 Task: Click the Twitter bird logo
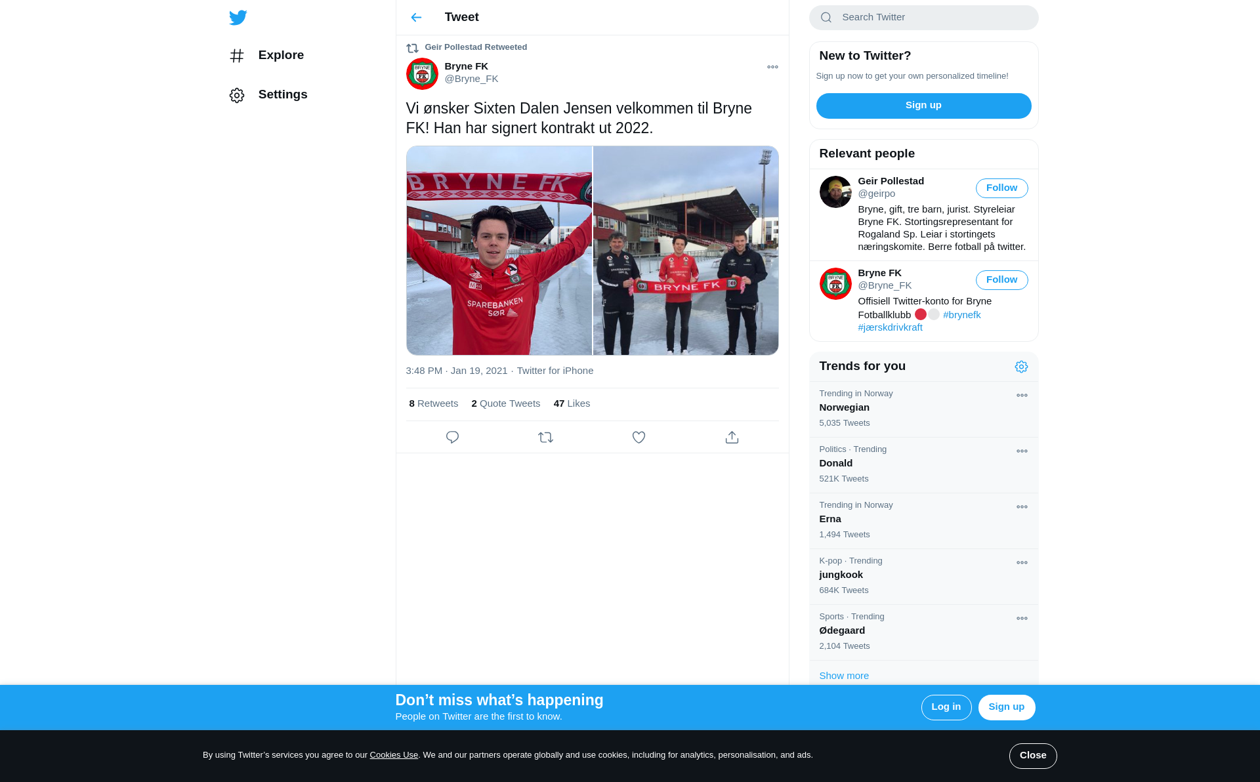coord(238,18)
